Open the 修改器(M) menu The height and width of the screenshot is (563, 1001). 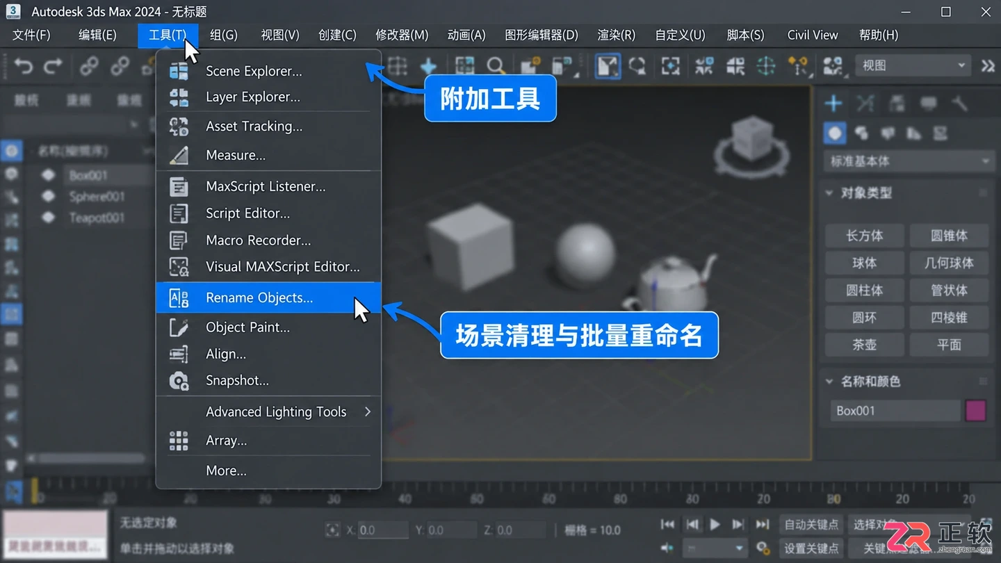402,35
